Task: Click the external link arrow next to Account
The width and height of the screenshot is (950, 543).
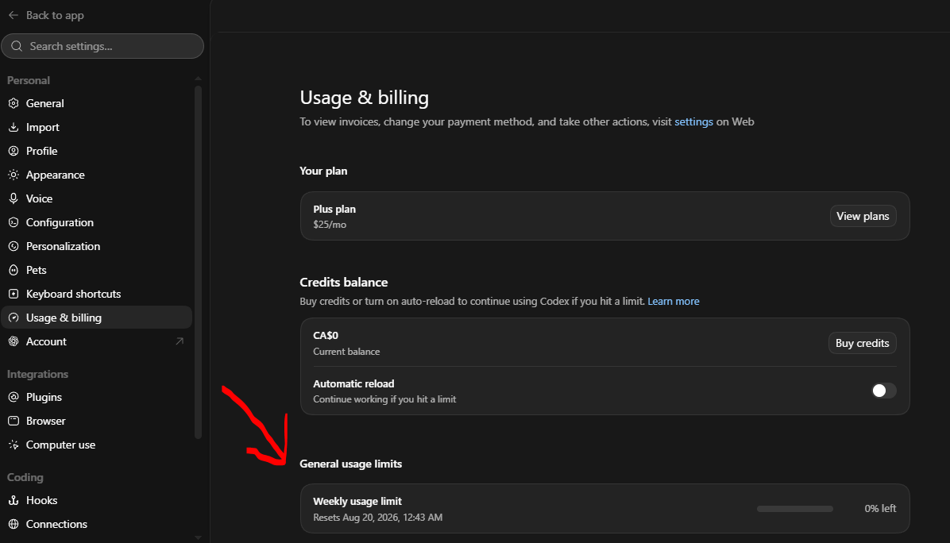Action: pyautogui.click(x=180, y=341)
